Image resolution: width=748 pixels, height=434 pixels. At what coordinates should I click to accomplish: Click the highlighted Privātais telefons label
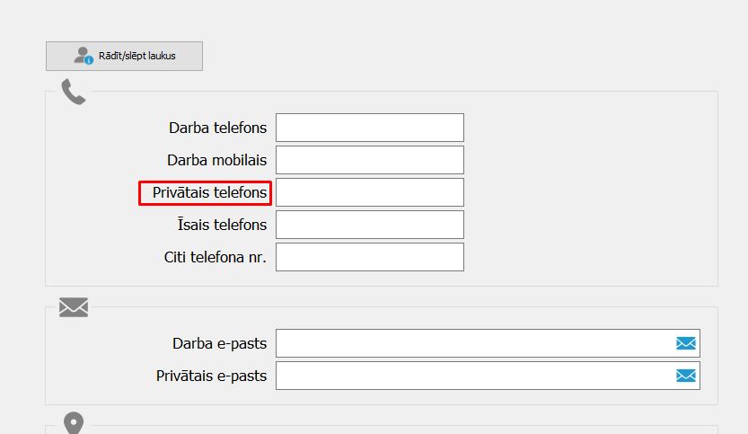click(x=209, y=193)
